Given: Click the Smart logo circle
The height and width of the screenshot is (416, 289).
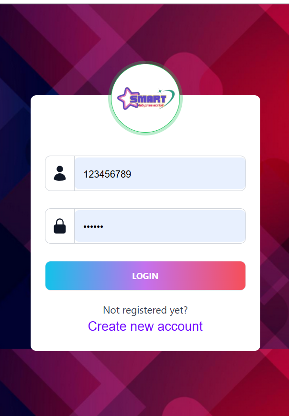Looking at the screenshot, I should pos(145,98).
